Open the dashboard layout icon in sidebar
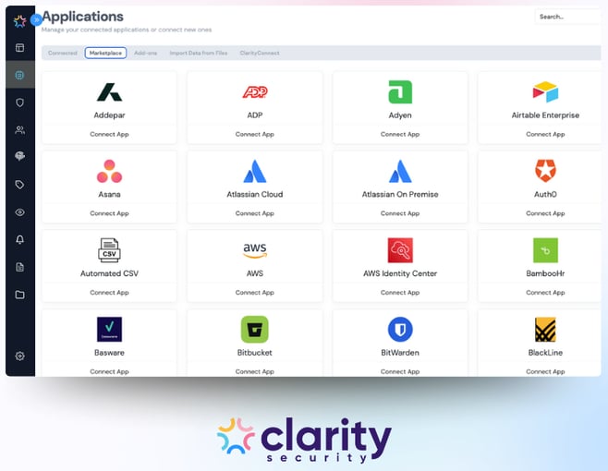This screenshot has width=608, height=471. click(19, 48)
